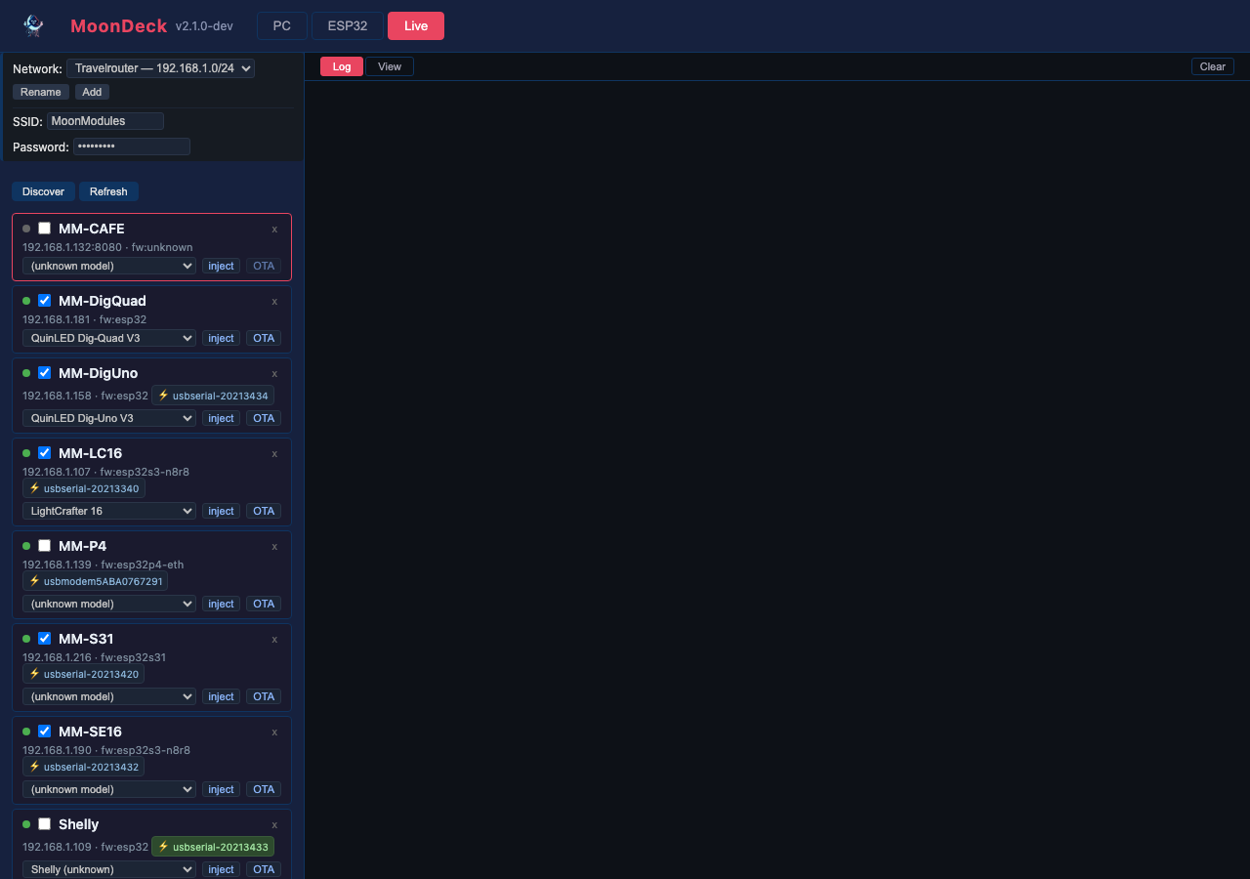Open Shelly (unknown) model dropdown
1250x879 pixels.
click(109, 869)
